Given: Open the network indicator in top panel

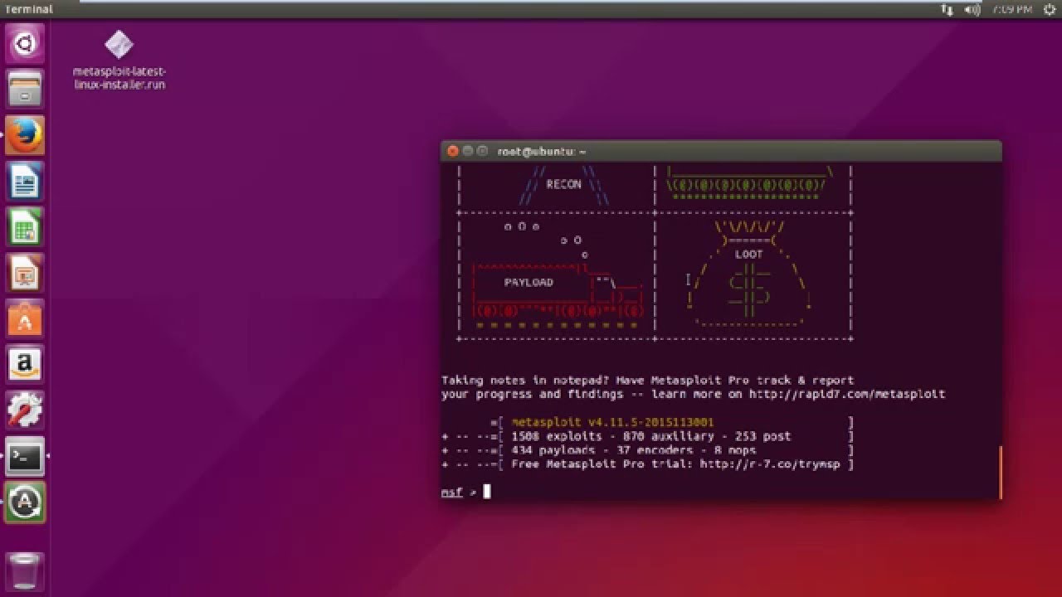Looking at the screenshot, I should tap(948, 9).
